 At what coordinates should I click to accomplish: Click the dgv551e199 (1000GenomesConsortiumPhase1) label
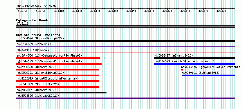click(x=49, y=61)
